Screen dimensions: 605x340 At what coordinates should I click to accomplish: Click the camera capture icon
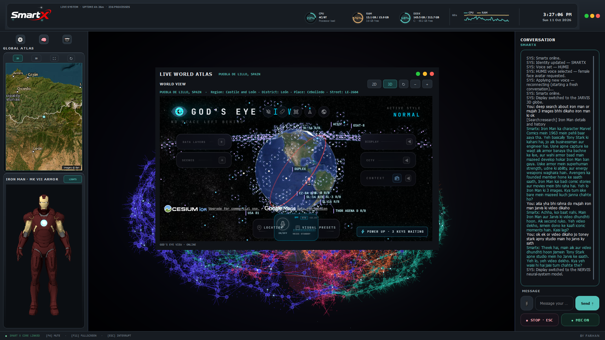pyautogui.click(x=67, y=40)
